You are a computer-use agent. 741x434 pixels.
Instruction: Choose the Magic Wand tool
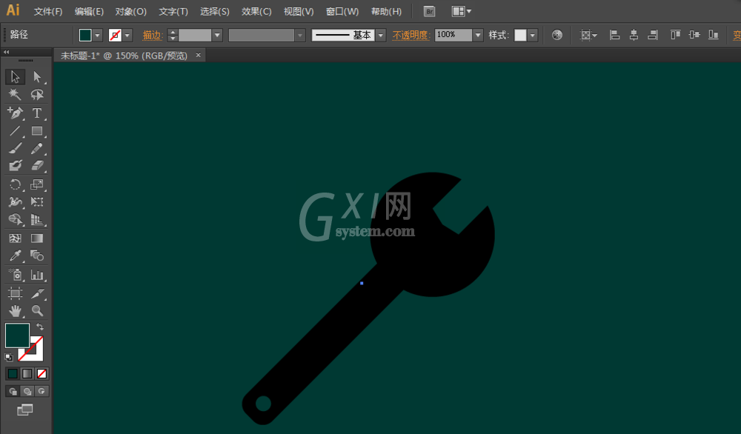click(15, 95)
